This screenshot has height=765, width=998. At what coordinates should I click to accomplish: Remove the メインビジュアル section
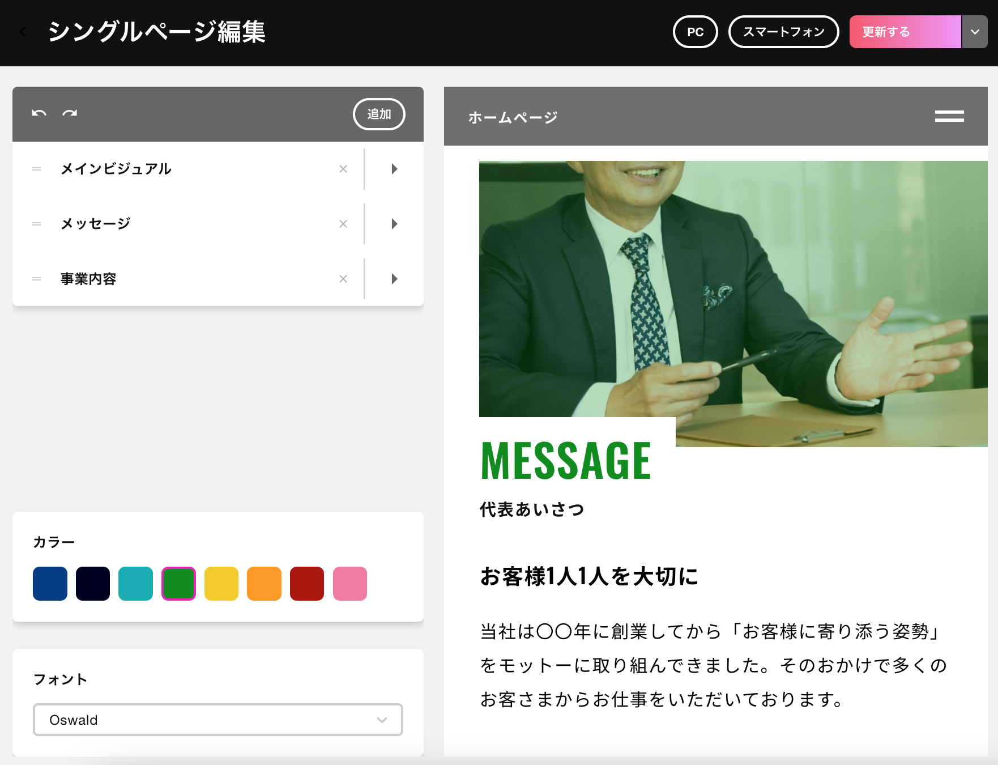pyautogui.click(x=343, y=169)
